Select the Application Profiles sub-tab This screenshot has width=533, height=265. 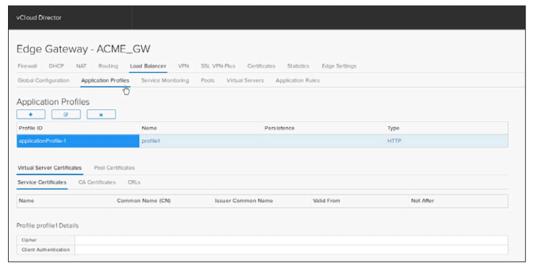105,81
